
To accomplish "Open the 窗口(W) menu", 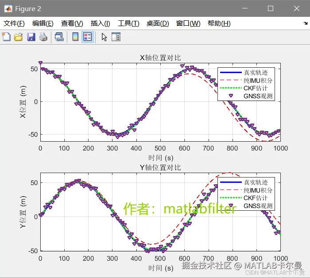I will [188, 23].
